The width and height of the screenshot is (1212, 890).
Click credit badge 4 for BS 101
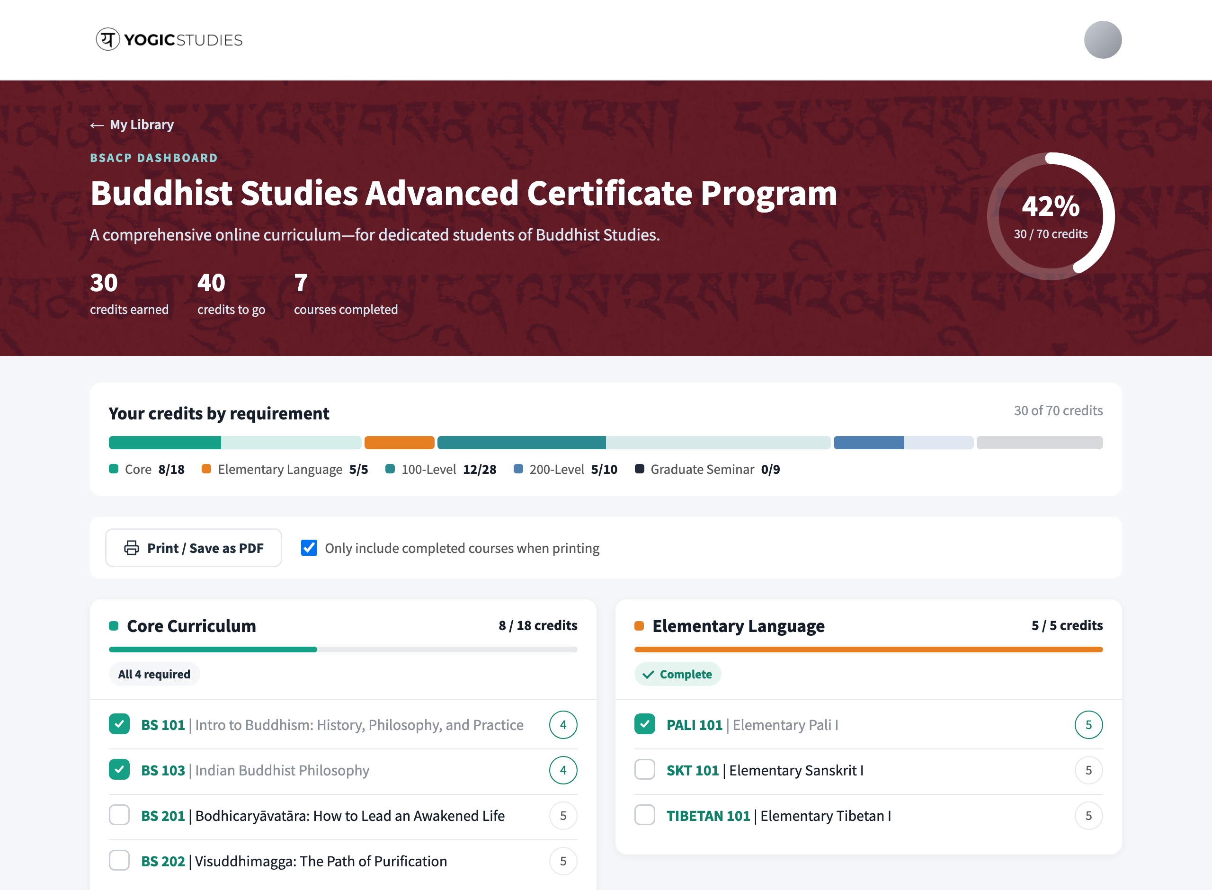[563, 725]
